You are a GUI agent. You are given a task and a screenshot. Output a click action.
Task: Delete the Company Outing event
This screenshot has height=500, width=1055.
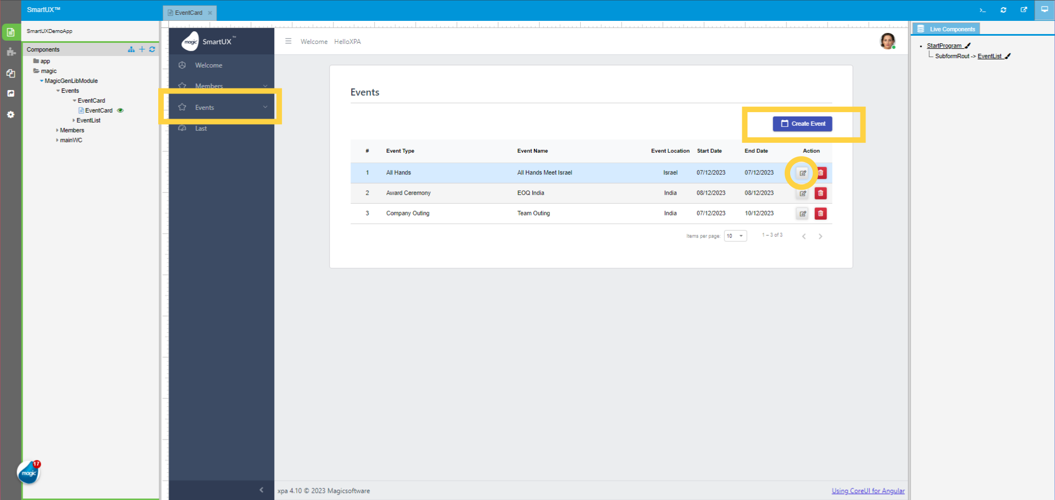[x=820, y=214]
